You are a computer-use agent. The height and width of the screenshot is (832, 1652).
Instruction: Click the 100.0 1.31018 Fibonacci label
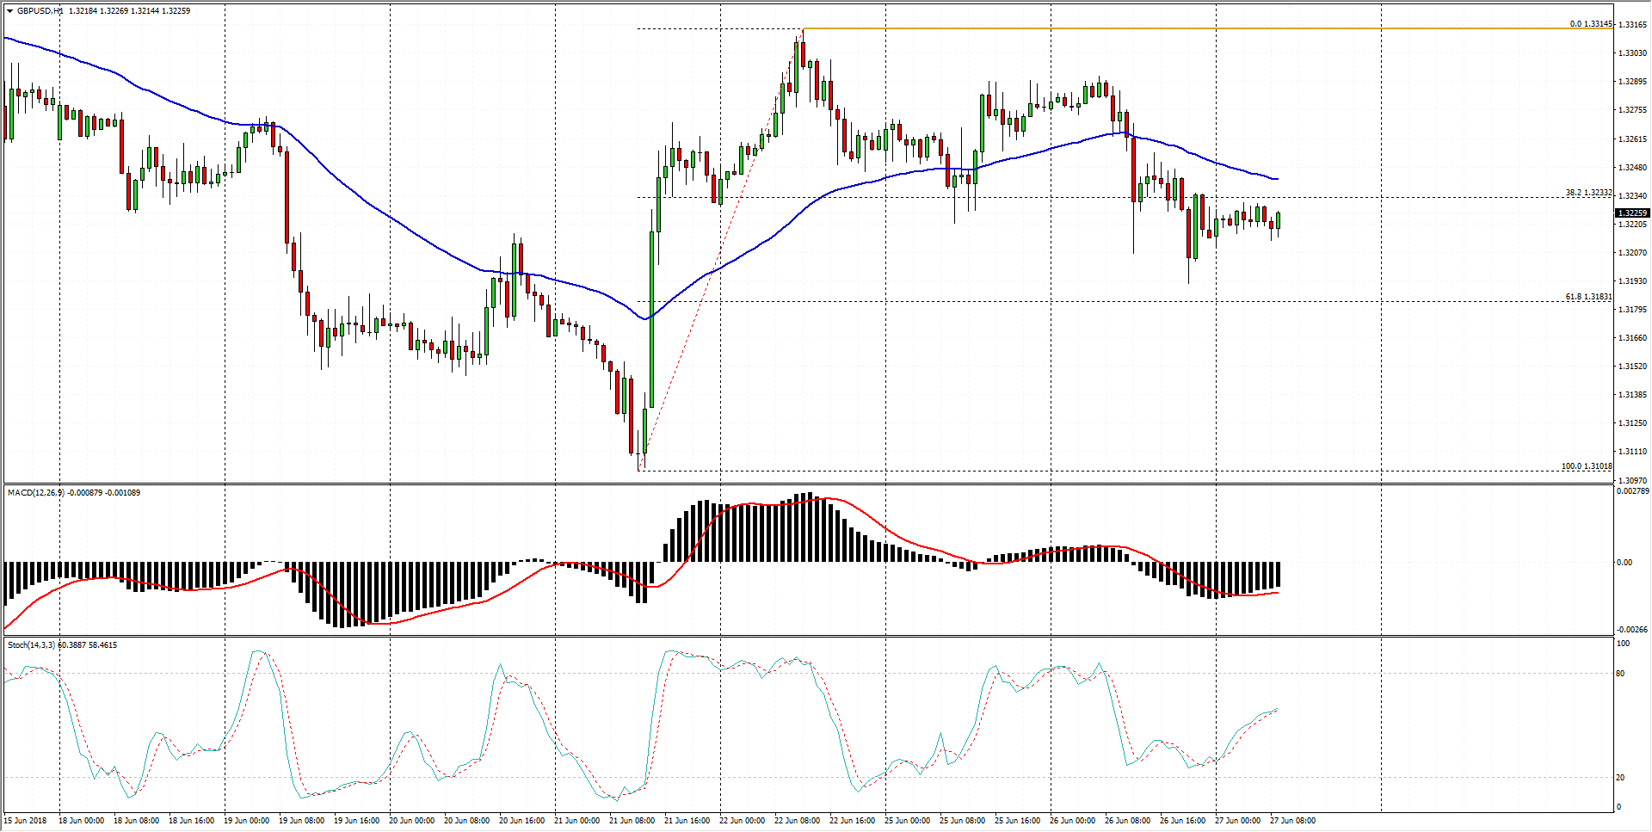1587,466
